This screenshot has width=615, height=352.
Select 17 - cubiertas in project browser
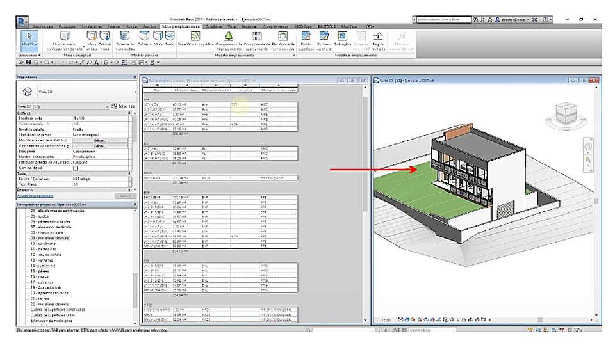pos(42,282)
